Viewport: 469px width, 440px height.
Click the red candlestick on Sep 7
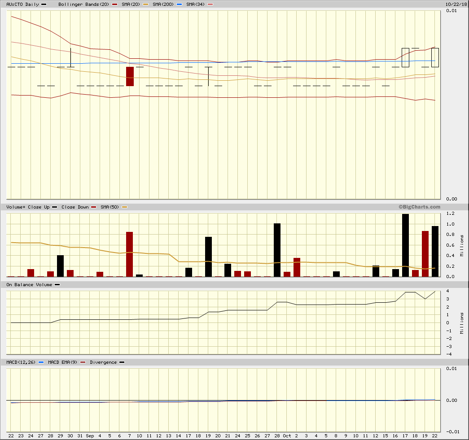pos(130,77)
